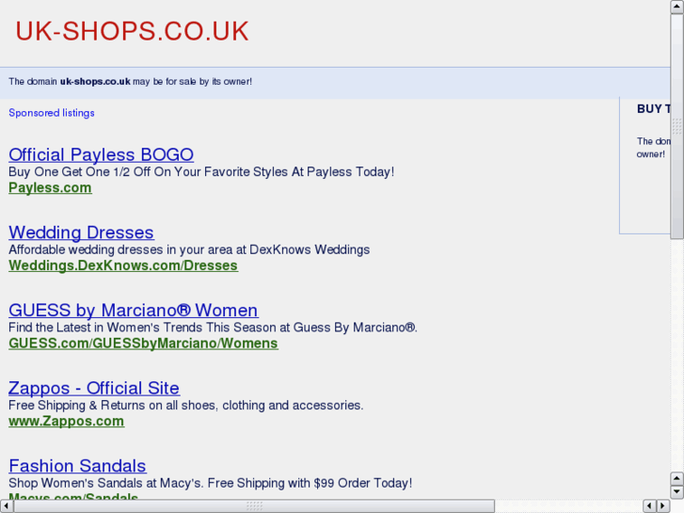The width and height of the screenshot is (684, 513).
Task: Open the Wedding Dresses listing title
Action: coord(81,232)
